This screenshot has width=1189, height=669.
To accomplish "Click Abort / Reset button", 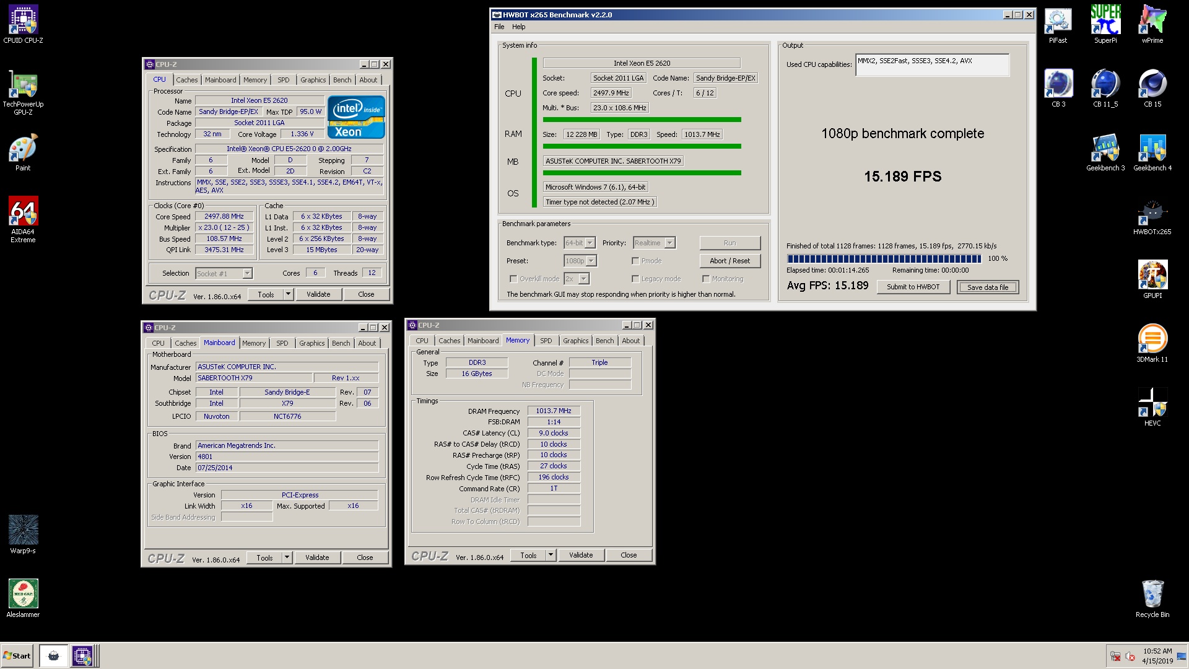I will 730,261.
